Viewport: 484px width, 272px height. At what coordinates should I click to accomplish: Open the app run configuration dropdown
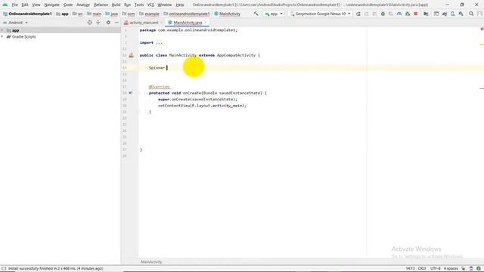click(x=274, y=14)
